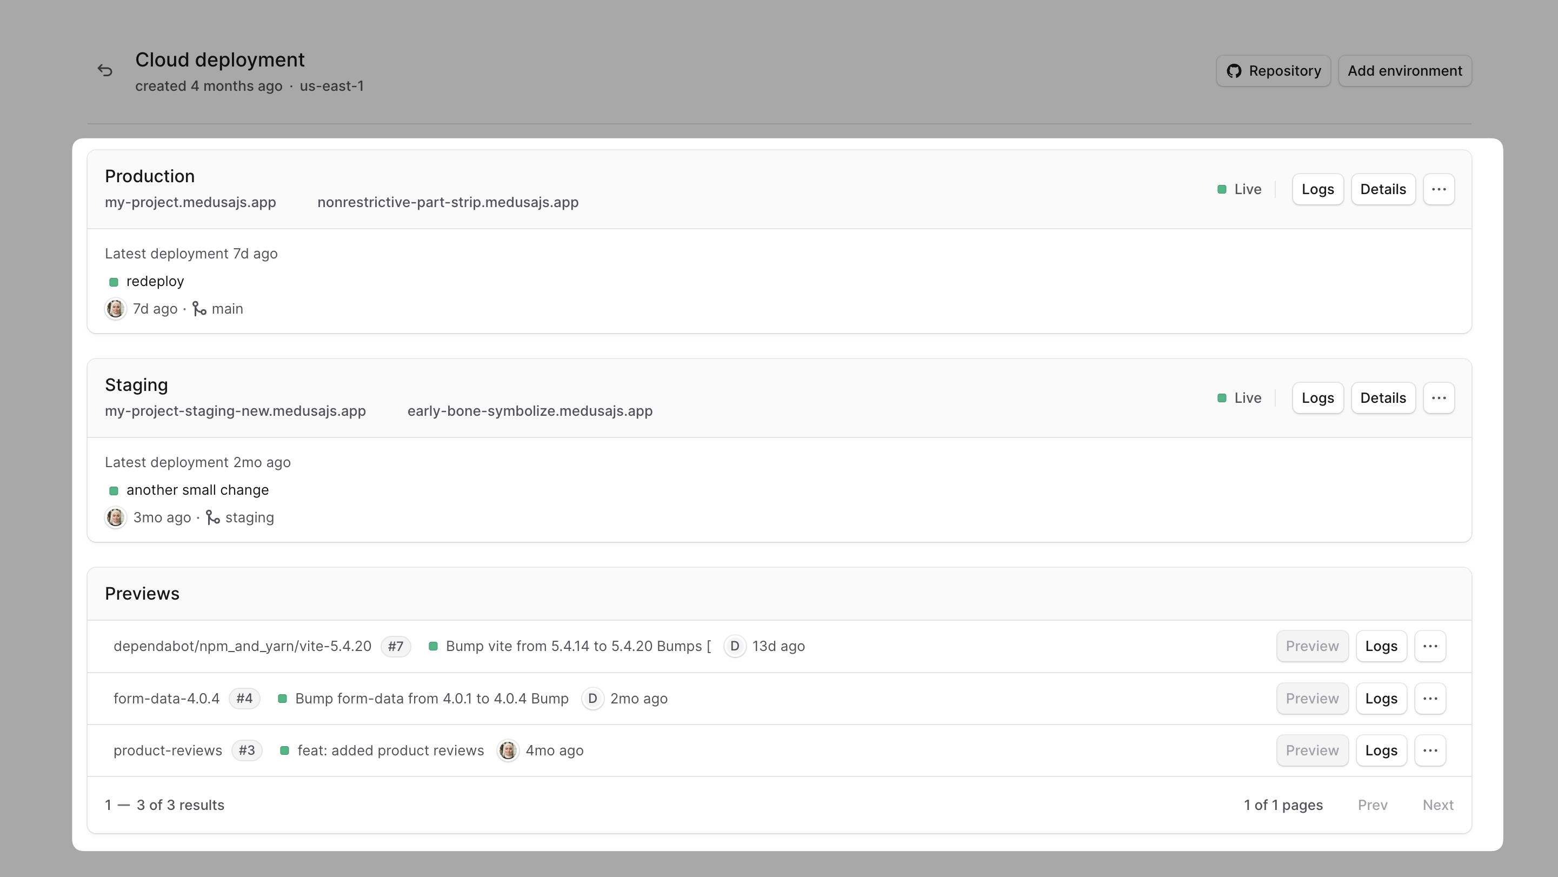Click the Live status dot for Staging
This screenshot has width=1558, height=877.
[x=1222, y=398]
